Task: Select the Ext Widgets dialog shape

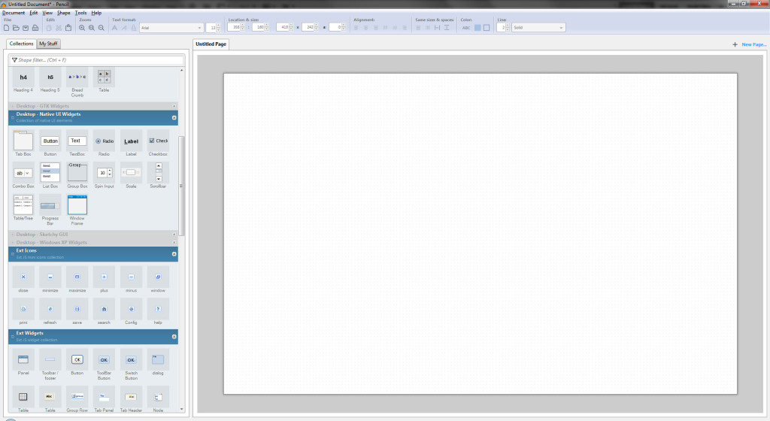Action: click(158, 362)
